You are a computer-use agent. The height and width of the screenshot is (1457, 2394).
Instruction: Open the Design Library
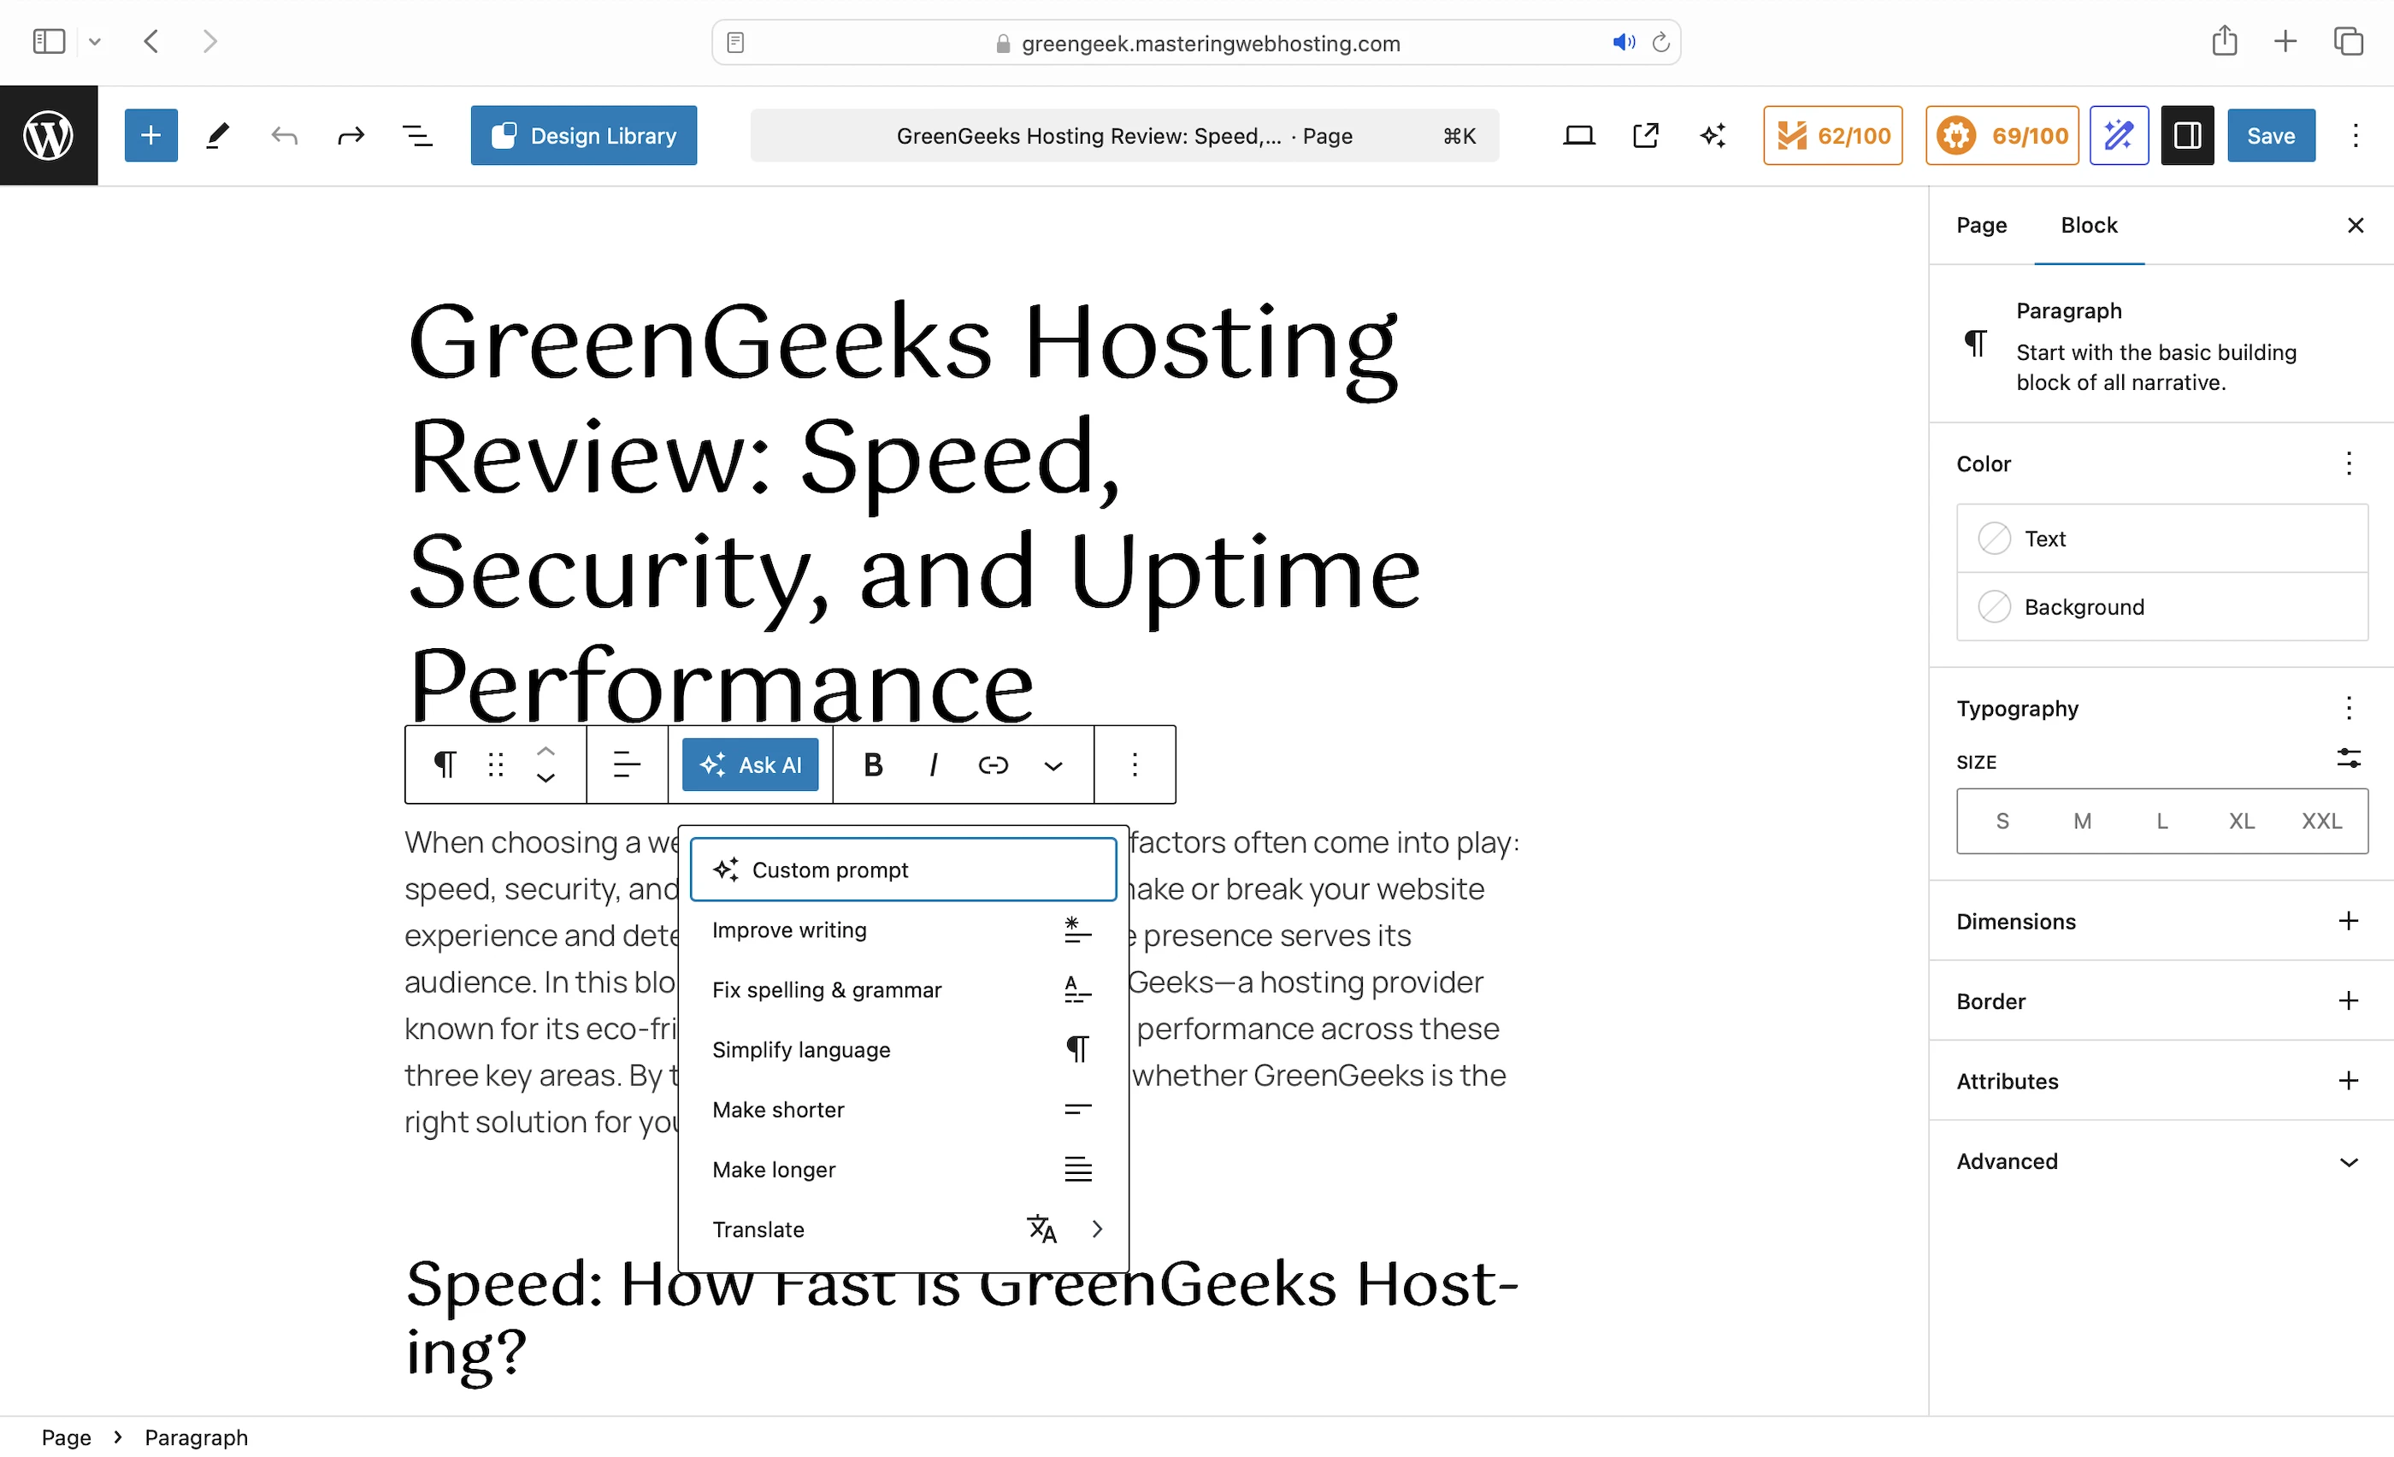(583, 135)
